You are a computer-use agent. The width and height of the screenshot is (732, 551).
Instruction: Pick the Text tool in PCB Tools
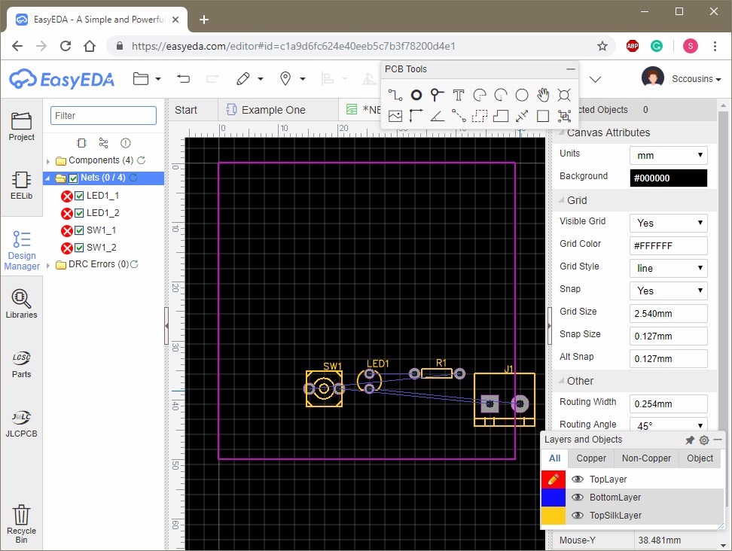point(459,95)
